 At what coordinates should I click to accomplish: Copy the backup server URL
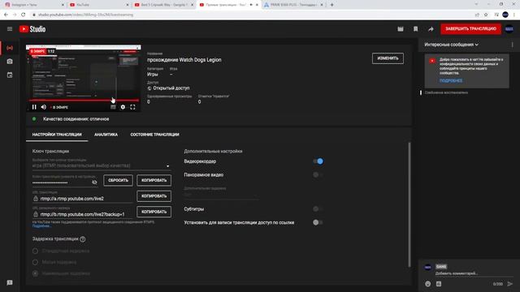tap(154, 212)
